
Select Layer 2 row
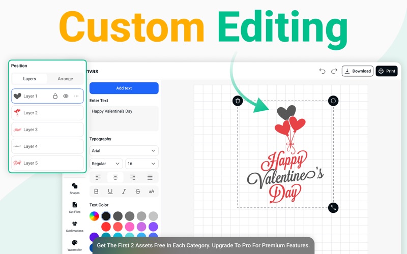click(47, 113)
